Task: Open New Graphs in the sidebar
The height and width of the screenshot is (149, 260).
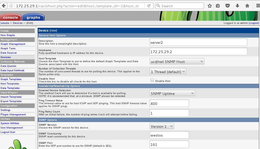Action: [x=8, y=35]
